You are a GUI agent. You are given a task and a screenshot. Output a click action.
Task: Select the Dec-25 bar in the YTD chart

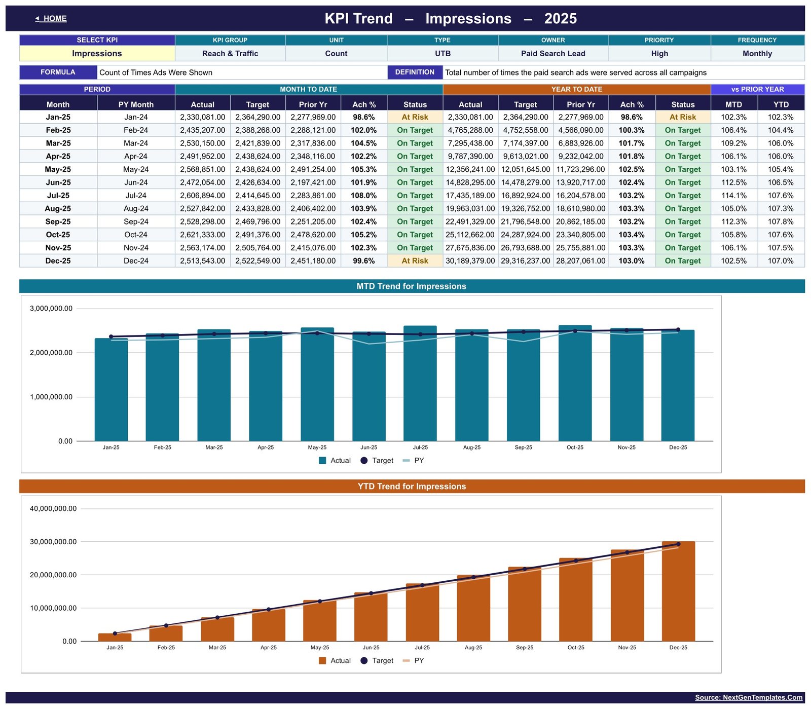coord(678,591)
